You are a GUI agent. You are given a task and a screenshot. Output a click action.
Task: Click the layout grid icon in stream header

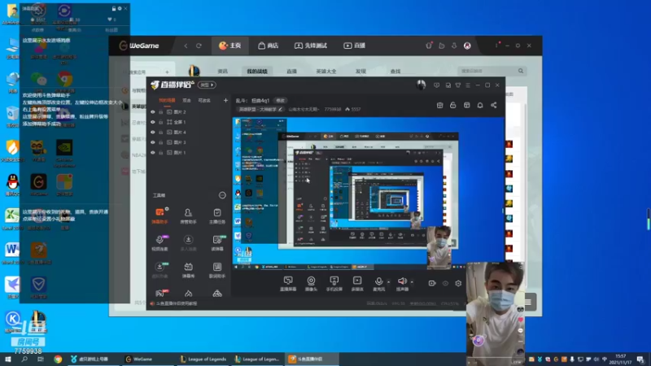click(x=466, y=106)
